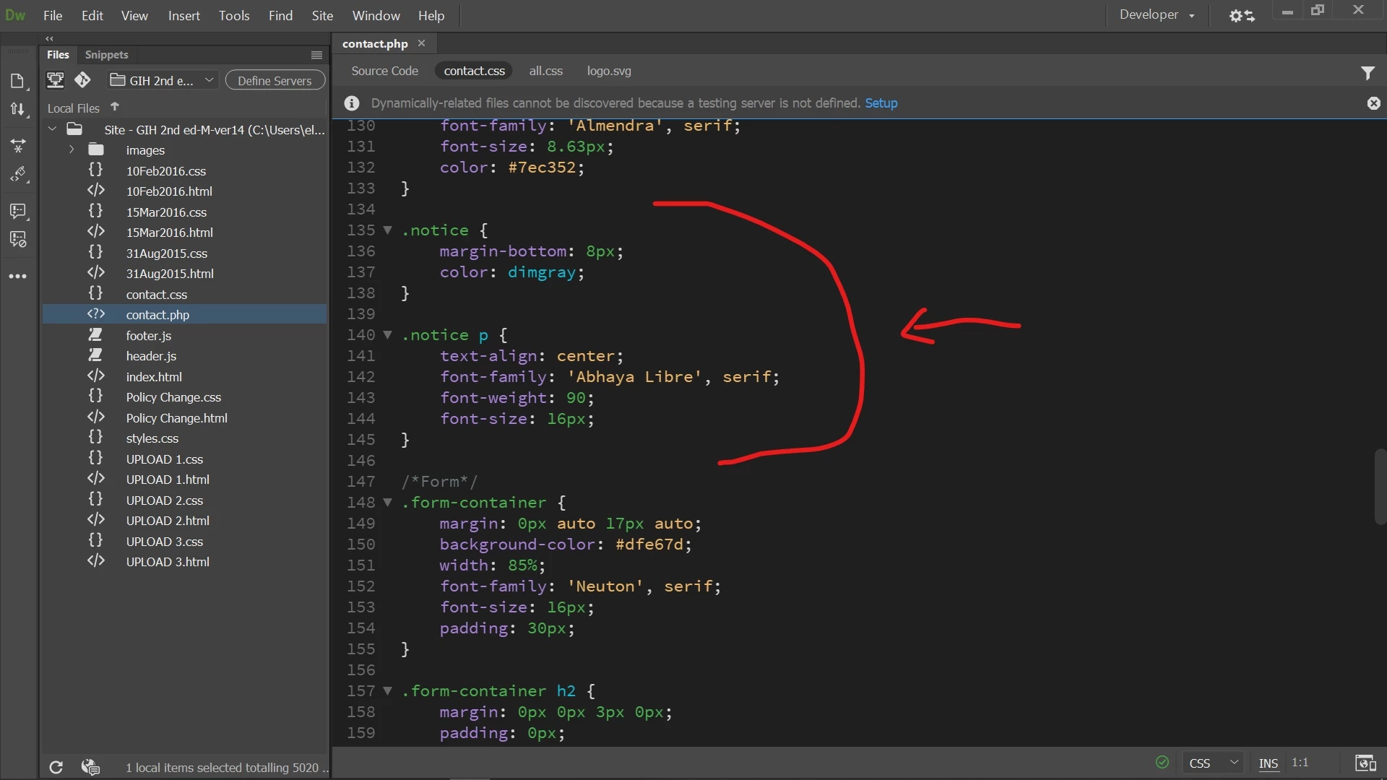Viewport: 1387px width, 780px height.
Task: Toggle the FTP servers view icon
Action: (x=55, y=80)
